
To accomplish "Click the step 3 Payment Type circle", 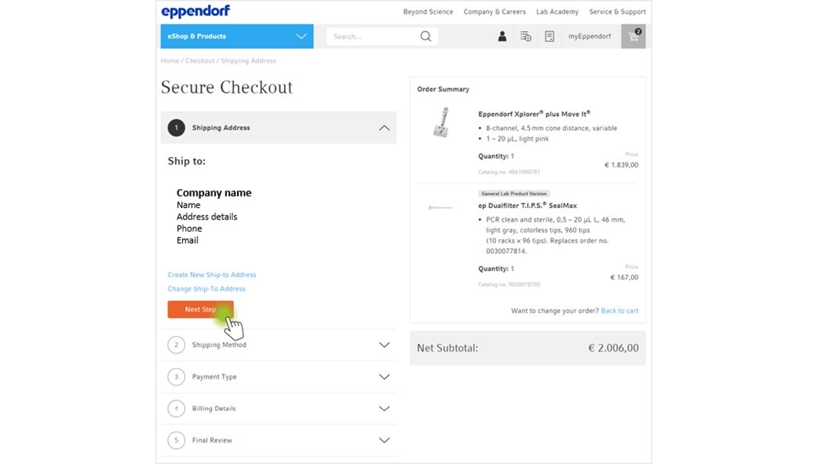I will tap(176, 377).
